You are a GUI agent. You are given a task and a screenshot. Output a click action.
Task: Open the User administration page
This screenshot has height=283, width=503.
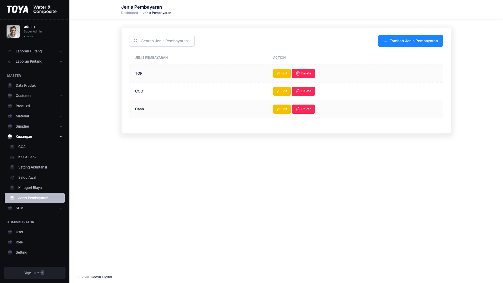pos(35,232)
